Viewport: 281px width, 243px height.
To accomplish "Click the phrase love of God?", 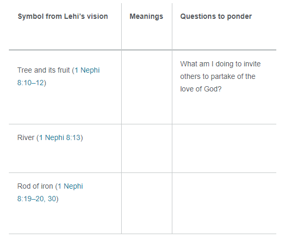I will pos(201,89).
